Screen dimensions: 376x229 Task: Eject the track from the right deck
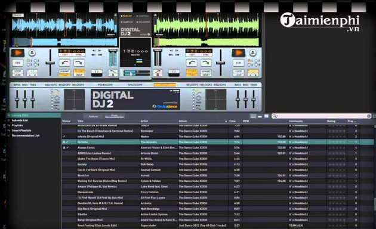click(252, 52)
